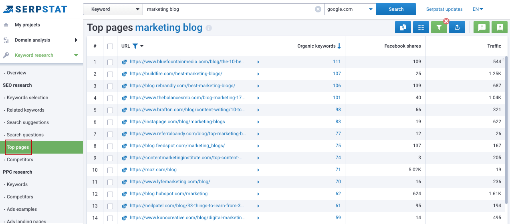
Task: Open external link icon for referralcandy row
Action: tap(124, 134)
